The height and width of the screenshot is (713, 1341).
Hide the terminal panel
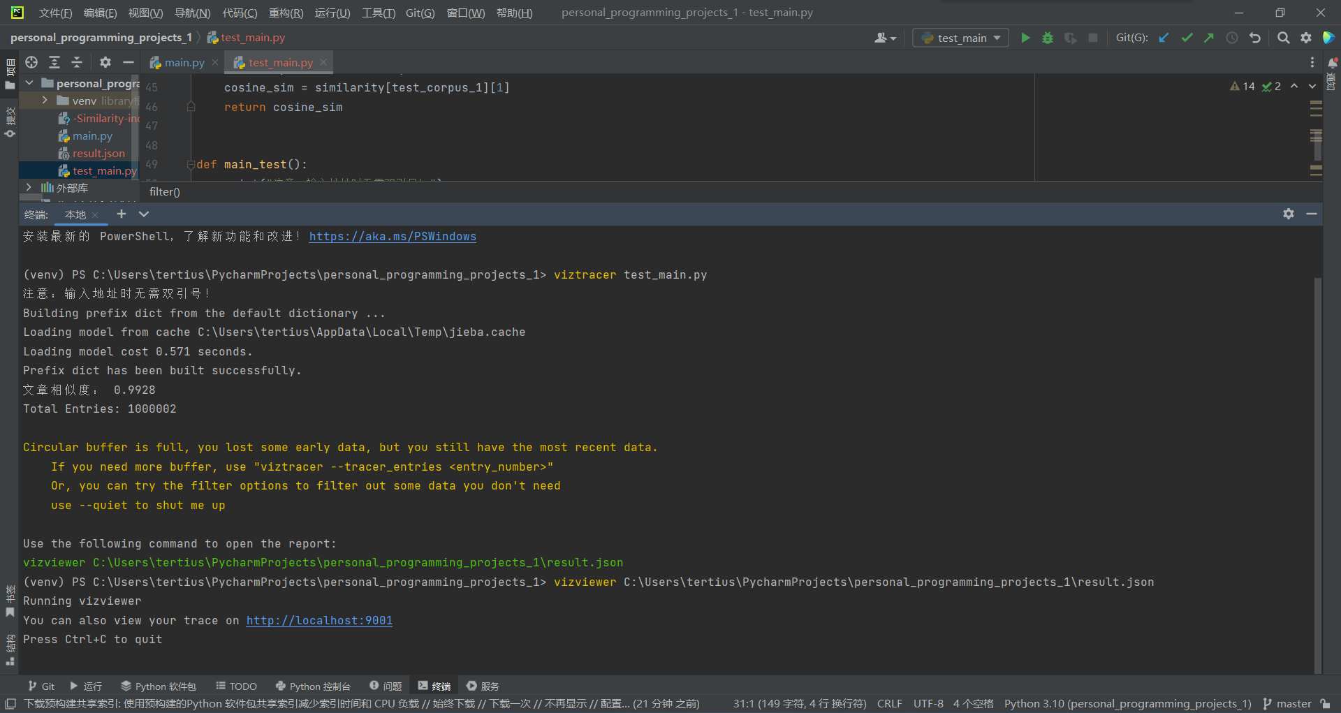click(x=1312, y=214)
